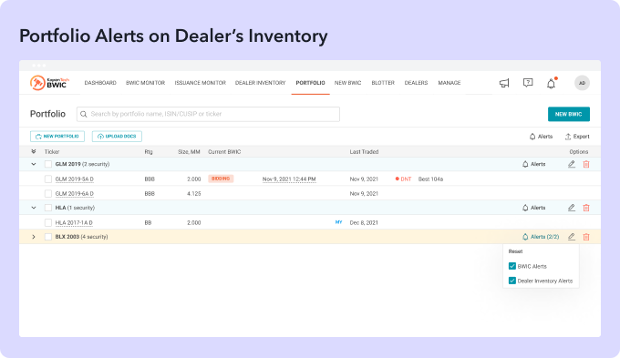Select the GLM 2019-5A D checkbox
The image size is (620, 358).
click(x=48, y=179)
